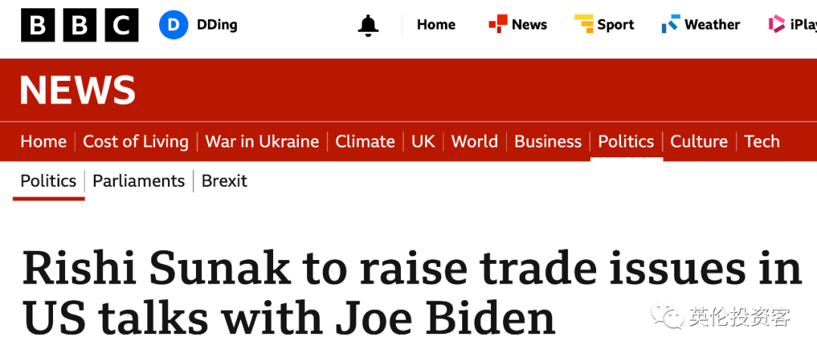Open notifications bell icon
Viewport: 817px width, 353px height.
(x=368, y=24)
